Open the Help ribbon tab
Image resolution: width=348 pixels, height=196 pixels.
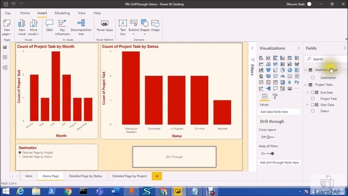click(x=97, y=13)
